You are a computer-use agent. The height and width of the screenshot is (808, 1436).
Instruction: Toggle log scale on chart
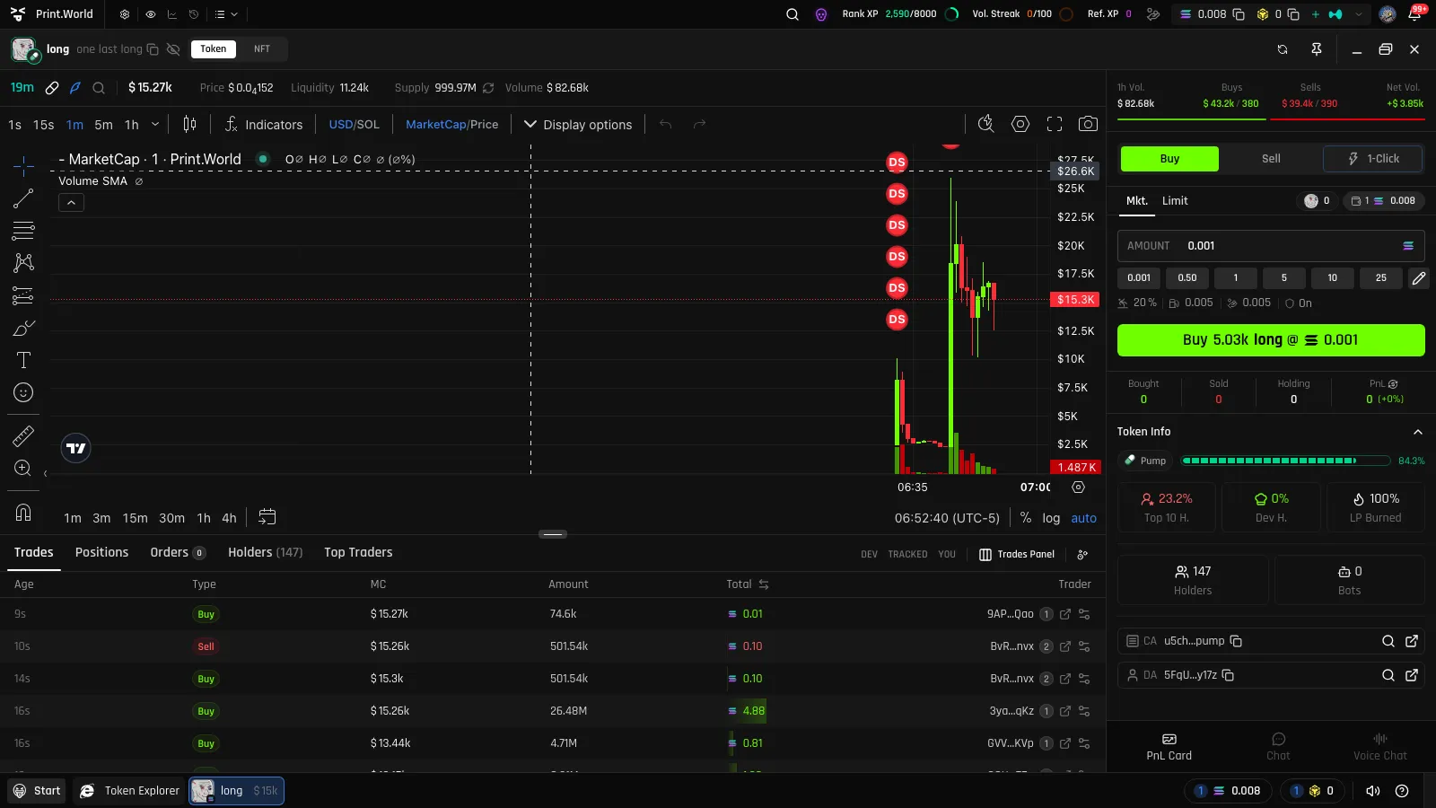(1051, 518)
